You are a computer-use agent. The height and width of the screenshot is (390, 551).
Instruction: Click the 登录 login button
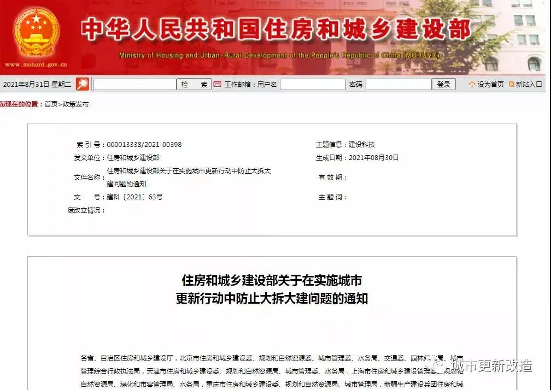click(x=443, y=85)
